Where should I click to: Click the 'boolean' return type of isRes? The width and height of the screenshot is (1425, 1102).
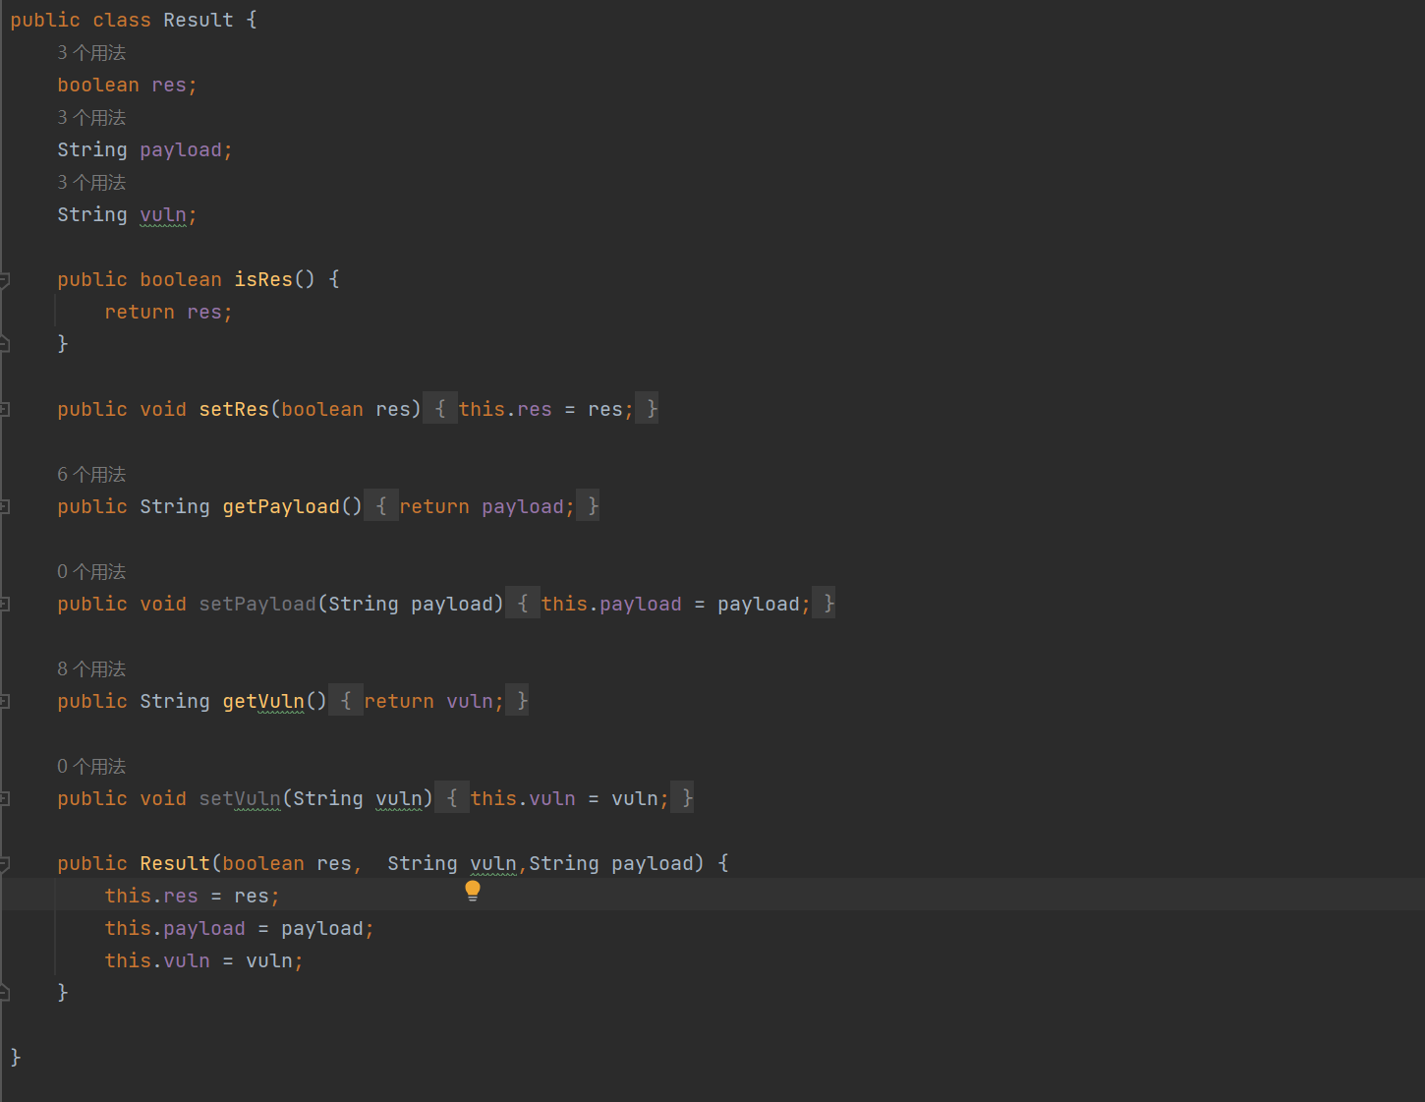point(181,280)
